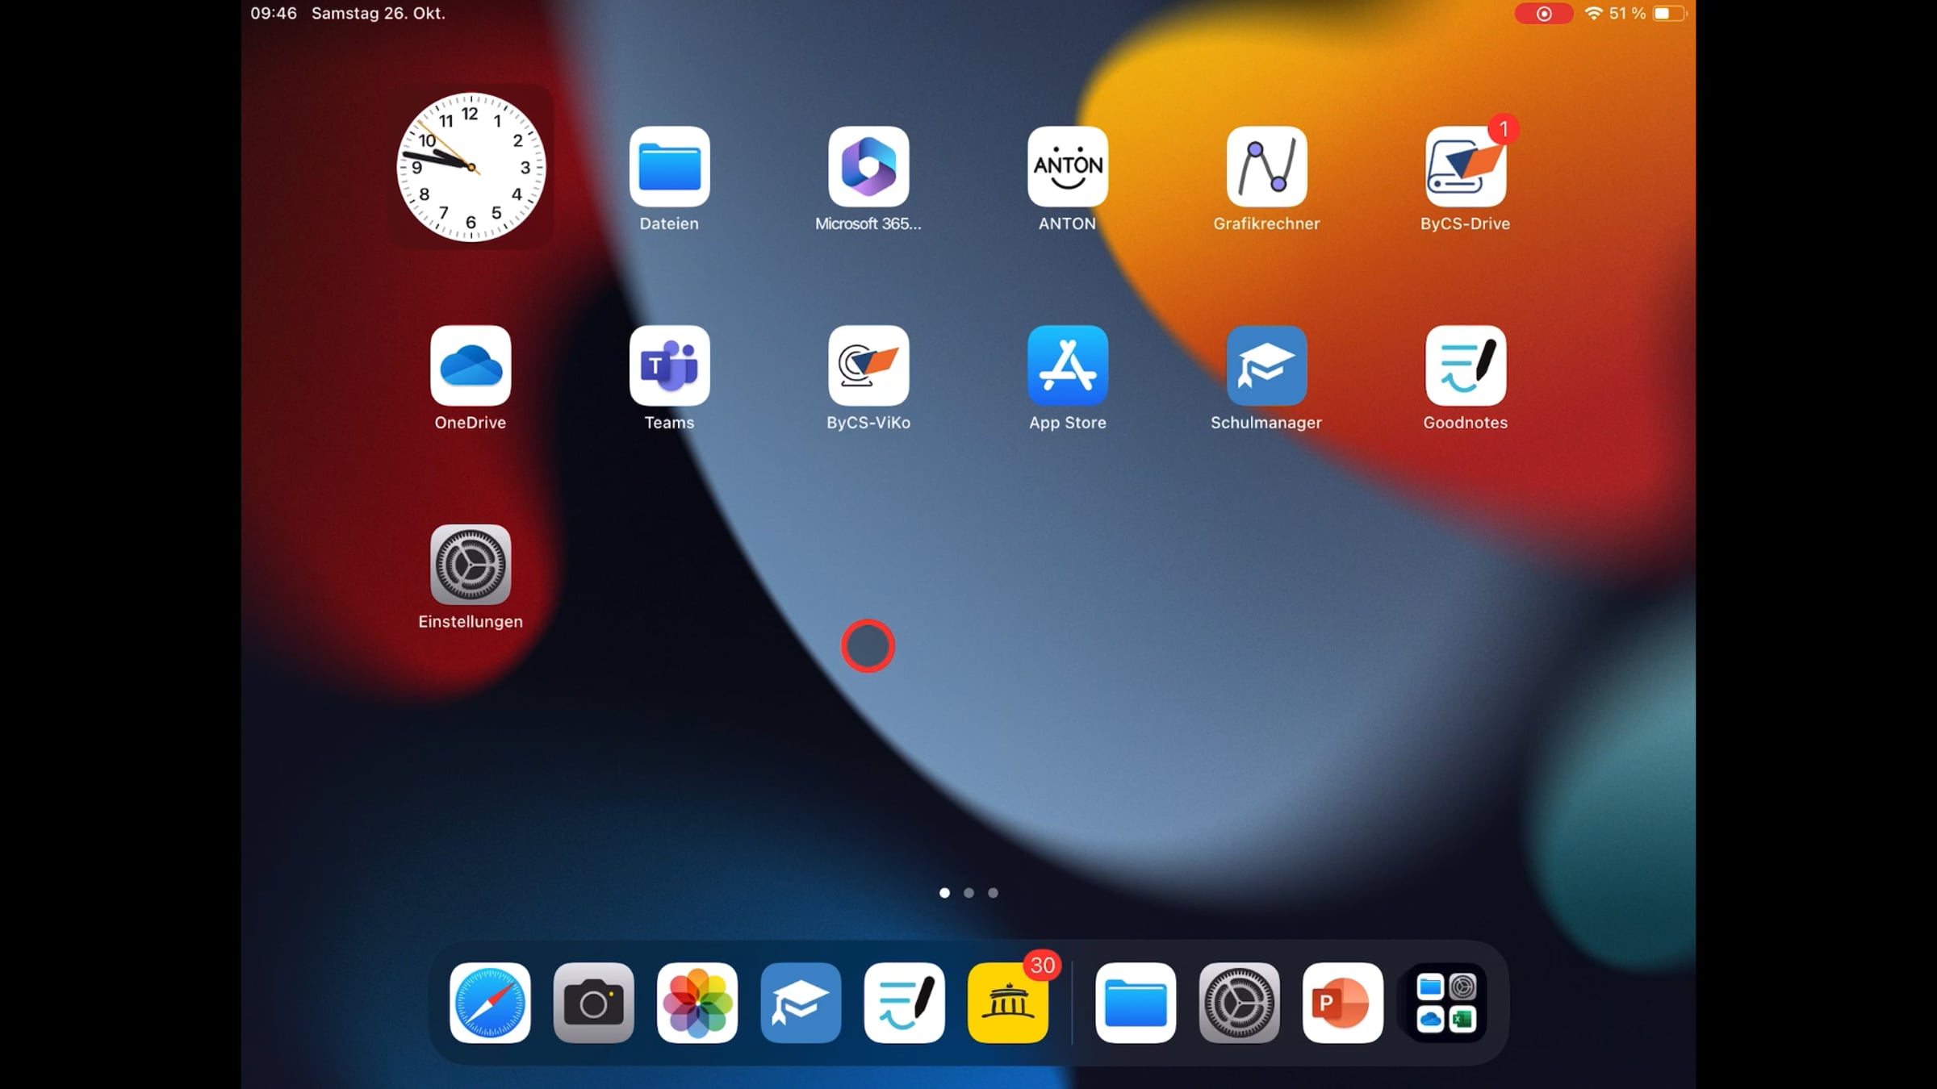
Task: Open the Grafikrechner app
Action: click(1266, 166)
